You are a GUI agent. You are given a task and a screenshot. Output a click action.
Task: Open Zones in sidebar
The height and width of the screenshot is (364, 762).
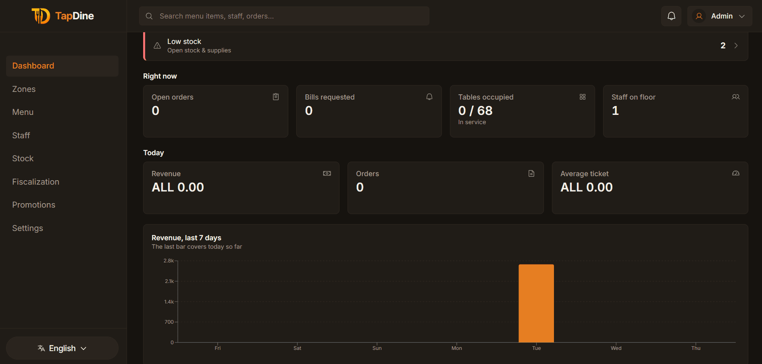[62, 89]
